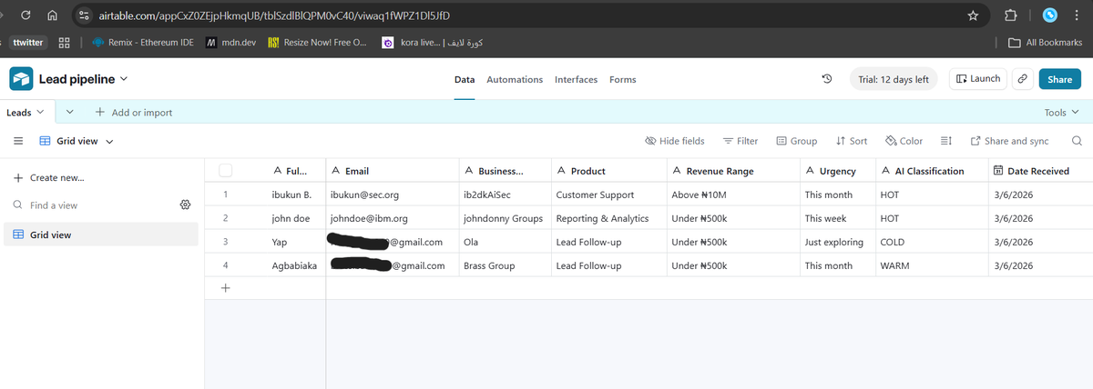Viewport: 1093px width, 389px height.
Task: Click Trial: 12 days left badge
Action: (893, 79)
